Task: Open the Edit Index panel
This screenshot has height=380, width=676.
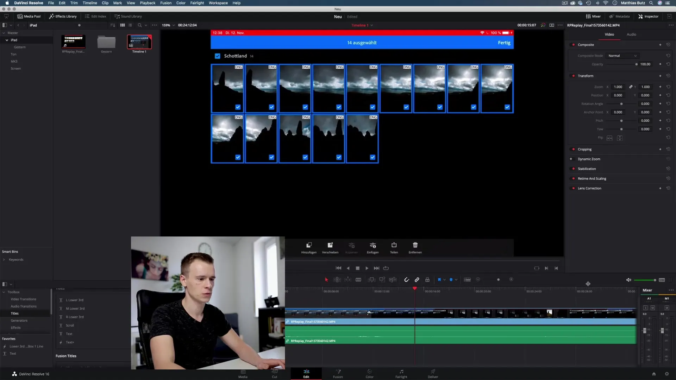Action: tap(95, 16)
